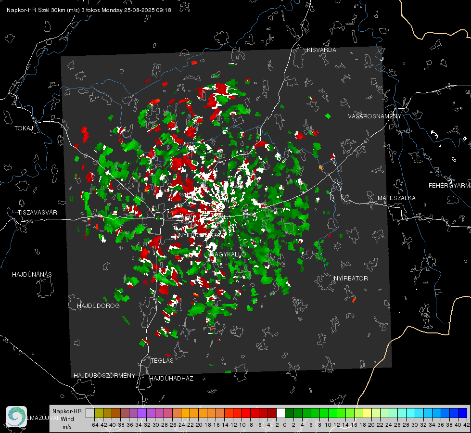
Task: Select the deep blue swatch left of 42
Action: click(x=463, y=413)
